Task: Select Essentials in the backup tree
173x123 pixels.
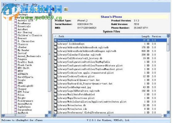Action: (x=24, y=26)
